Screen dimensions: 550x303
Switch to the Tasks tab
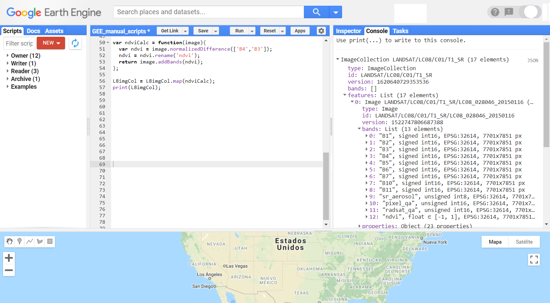(400, 31)
